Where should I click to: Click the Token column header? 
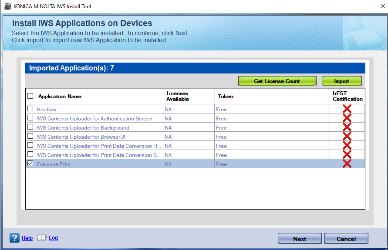(226, 97)
